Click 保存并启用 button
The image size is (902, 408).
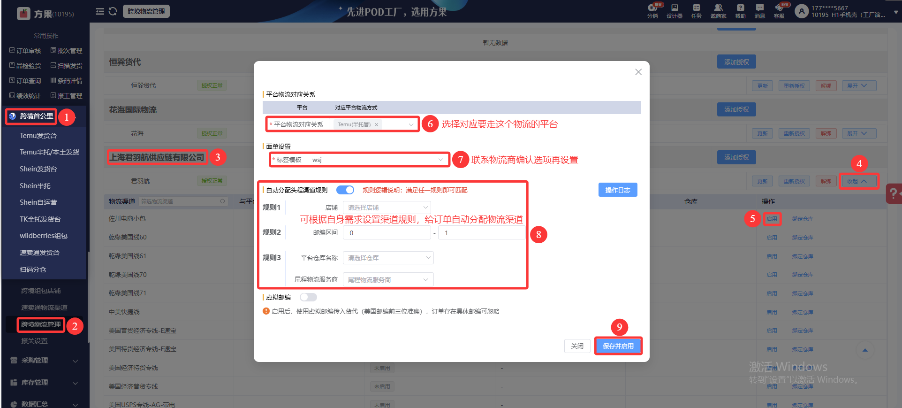point(618,346)
